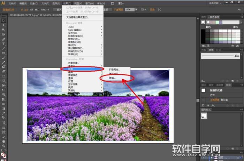Select the Lasso tool
This screenshot has width=244, height=161.
[3, 34]
